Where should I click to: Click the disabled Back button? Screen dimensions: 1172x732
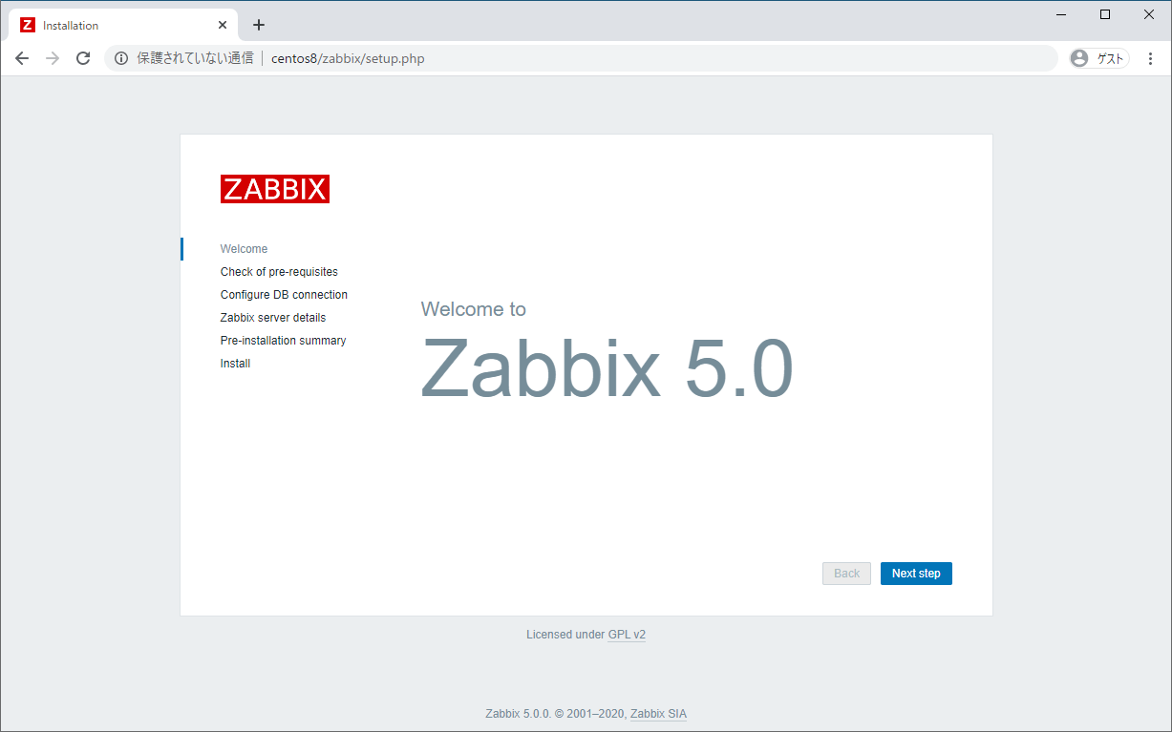click(x=846, y=574)
